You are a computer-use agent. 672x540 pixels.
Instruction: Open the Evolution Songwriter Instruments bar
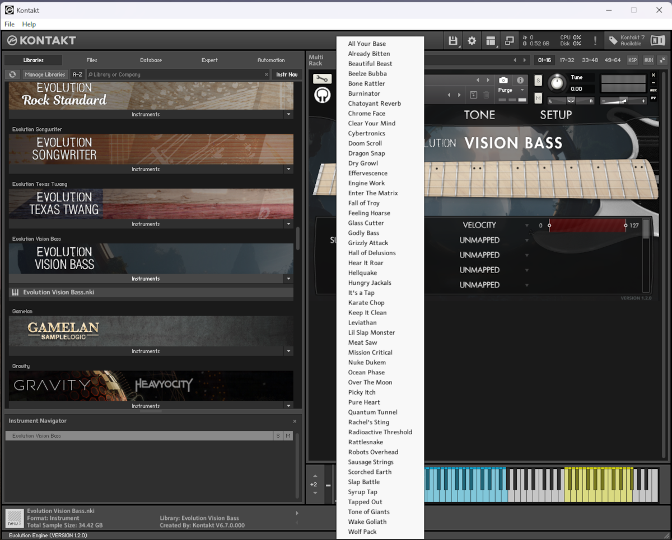pyautogui.click(x=146, y=169)
